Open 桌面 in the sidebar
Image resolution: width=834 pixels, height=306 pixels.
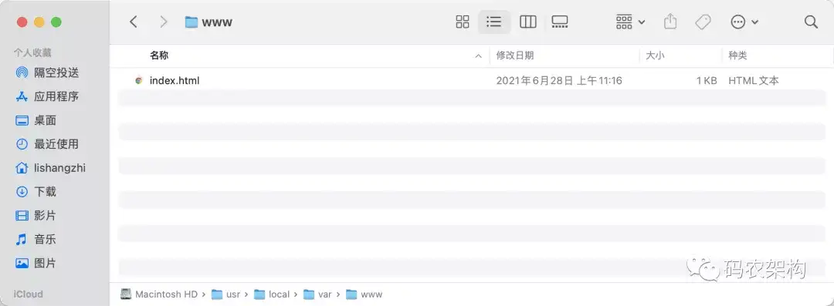[46, 120]
